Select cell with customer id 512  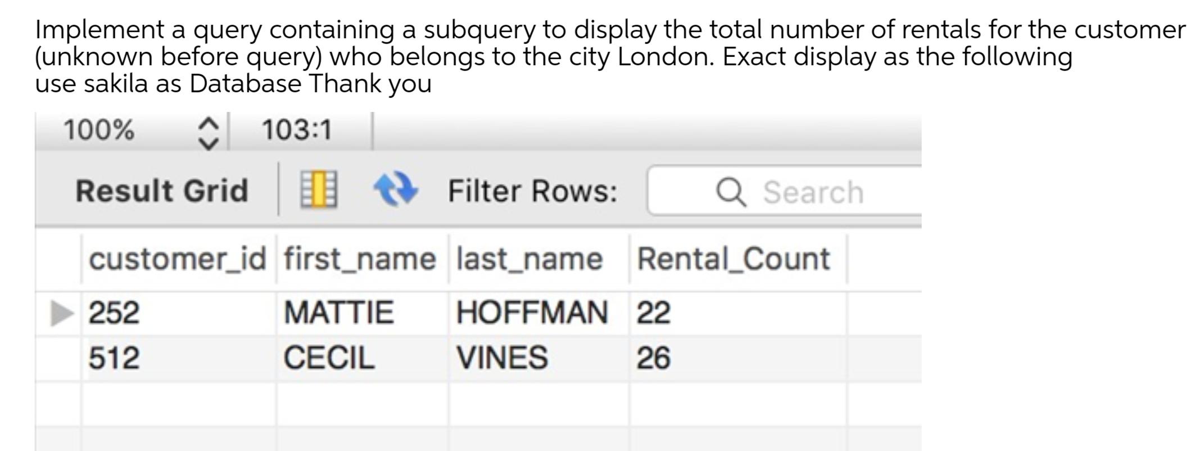click(x=178, y=358)
